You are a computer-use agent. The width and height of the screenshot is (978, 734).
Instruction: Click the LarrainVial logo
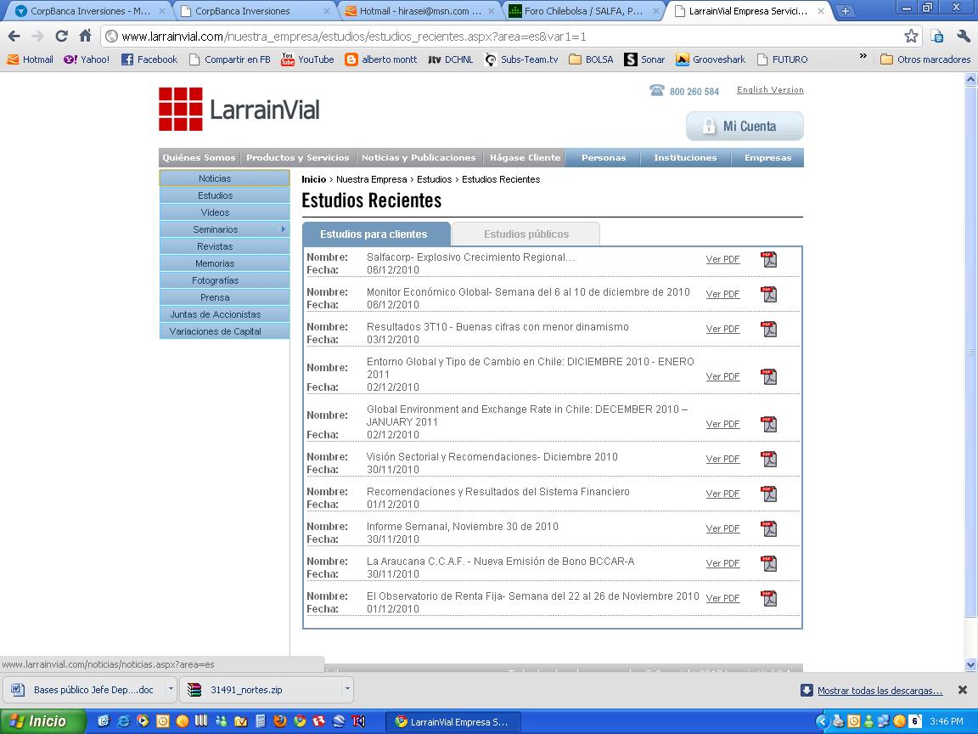[x=239, y=110]
